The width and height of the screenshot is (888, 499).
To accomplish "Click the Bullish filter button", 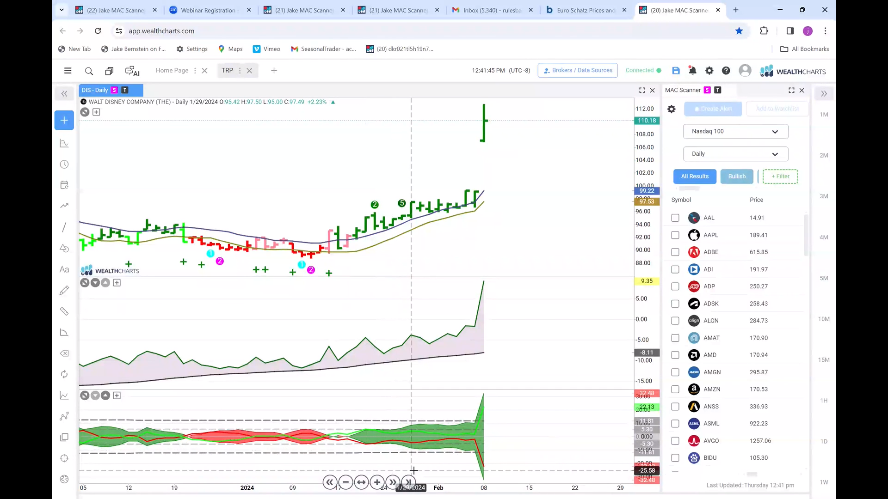I will [x=737, y=176].
